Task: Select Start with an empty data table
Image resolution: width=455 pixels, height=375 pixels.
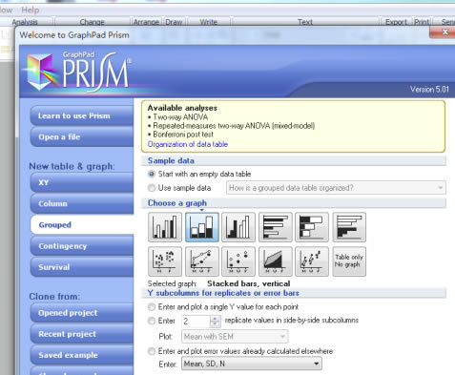Action: (x=152, y=174)
